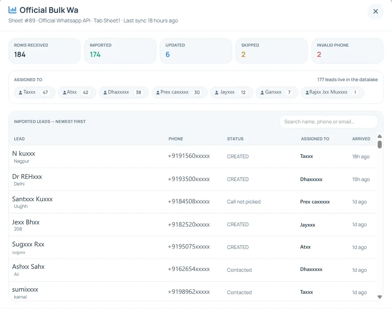
Task: Click phone number +9184508xxxxx
Action: [x=189, y=202]
